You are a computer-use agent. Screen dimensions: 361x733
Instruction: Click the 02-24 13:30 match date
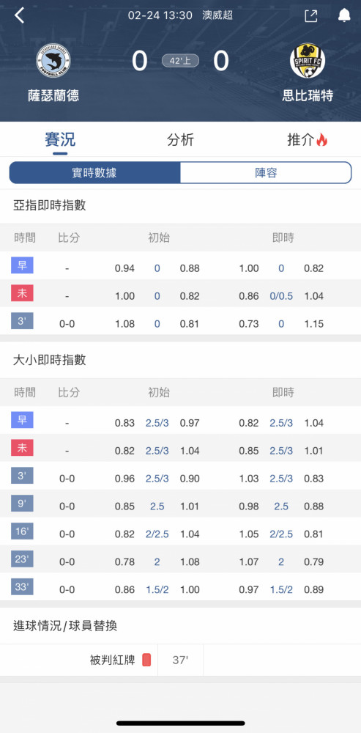(160, 15)
